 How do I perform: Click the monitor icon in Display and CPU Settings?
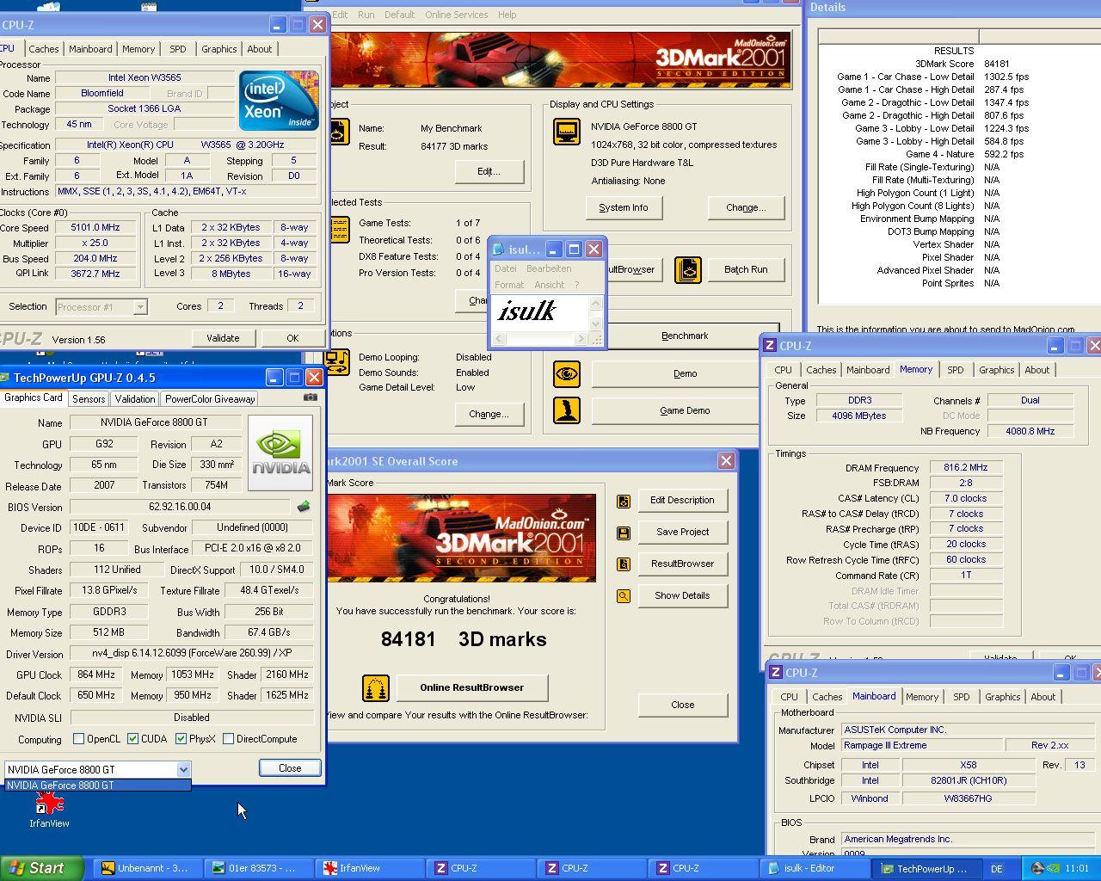(x=567, y=132)
